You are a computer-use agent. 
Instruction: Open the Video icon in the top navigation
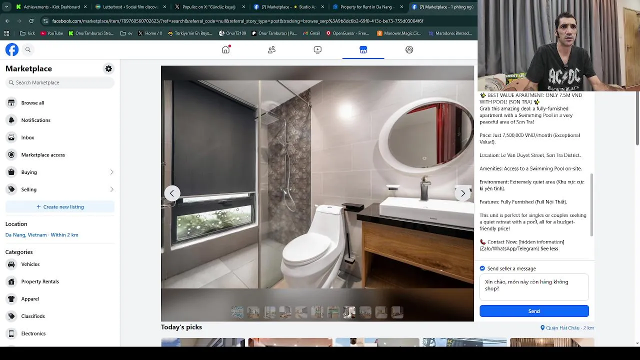click(317, 49)
